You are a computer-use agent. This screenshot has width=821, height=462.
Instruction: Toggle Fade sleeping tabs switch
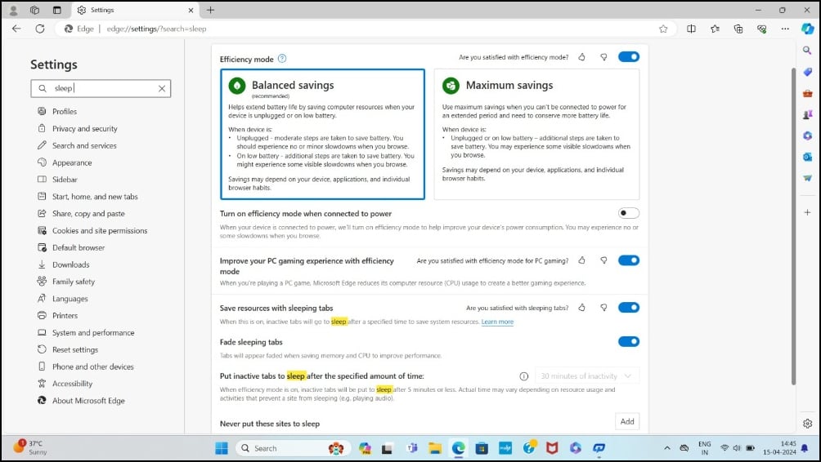point(629,342)
